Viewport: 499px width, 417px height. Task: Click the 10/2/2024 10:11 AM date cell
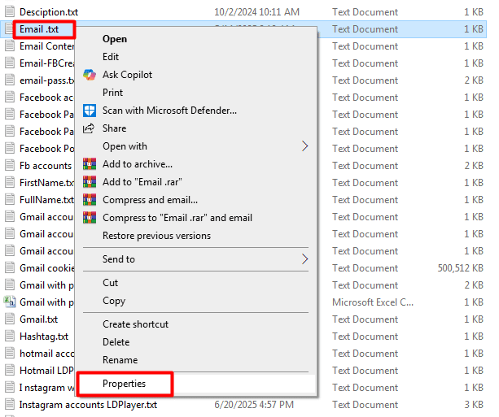pyautogui.click(x=256, y=12)
